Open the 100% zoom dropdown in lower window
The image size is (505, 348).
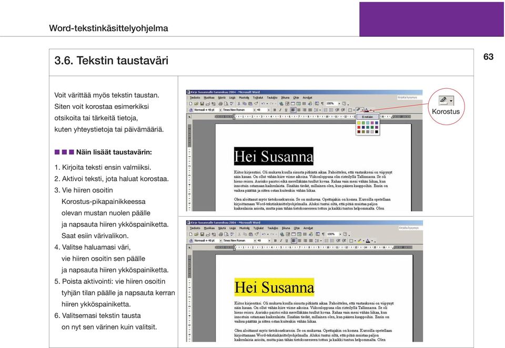click(x=340, y=234)
